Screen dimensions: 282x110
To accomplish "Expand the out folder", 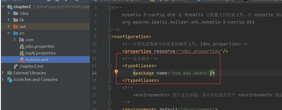I will 9,27.
